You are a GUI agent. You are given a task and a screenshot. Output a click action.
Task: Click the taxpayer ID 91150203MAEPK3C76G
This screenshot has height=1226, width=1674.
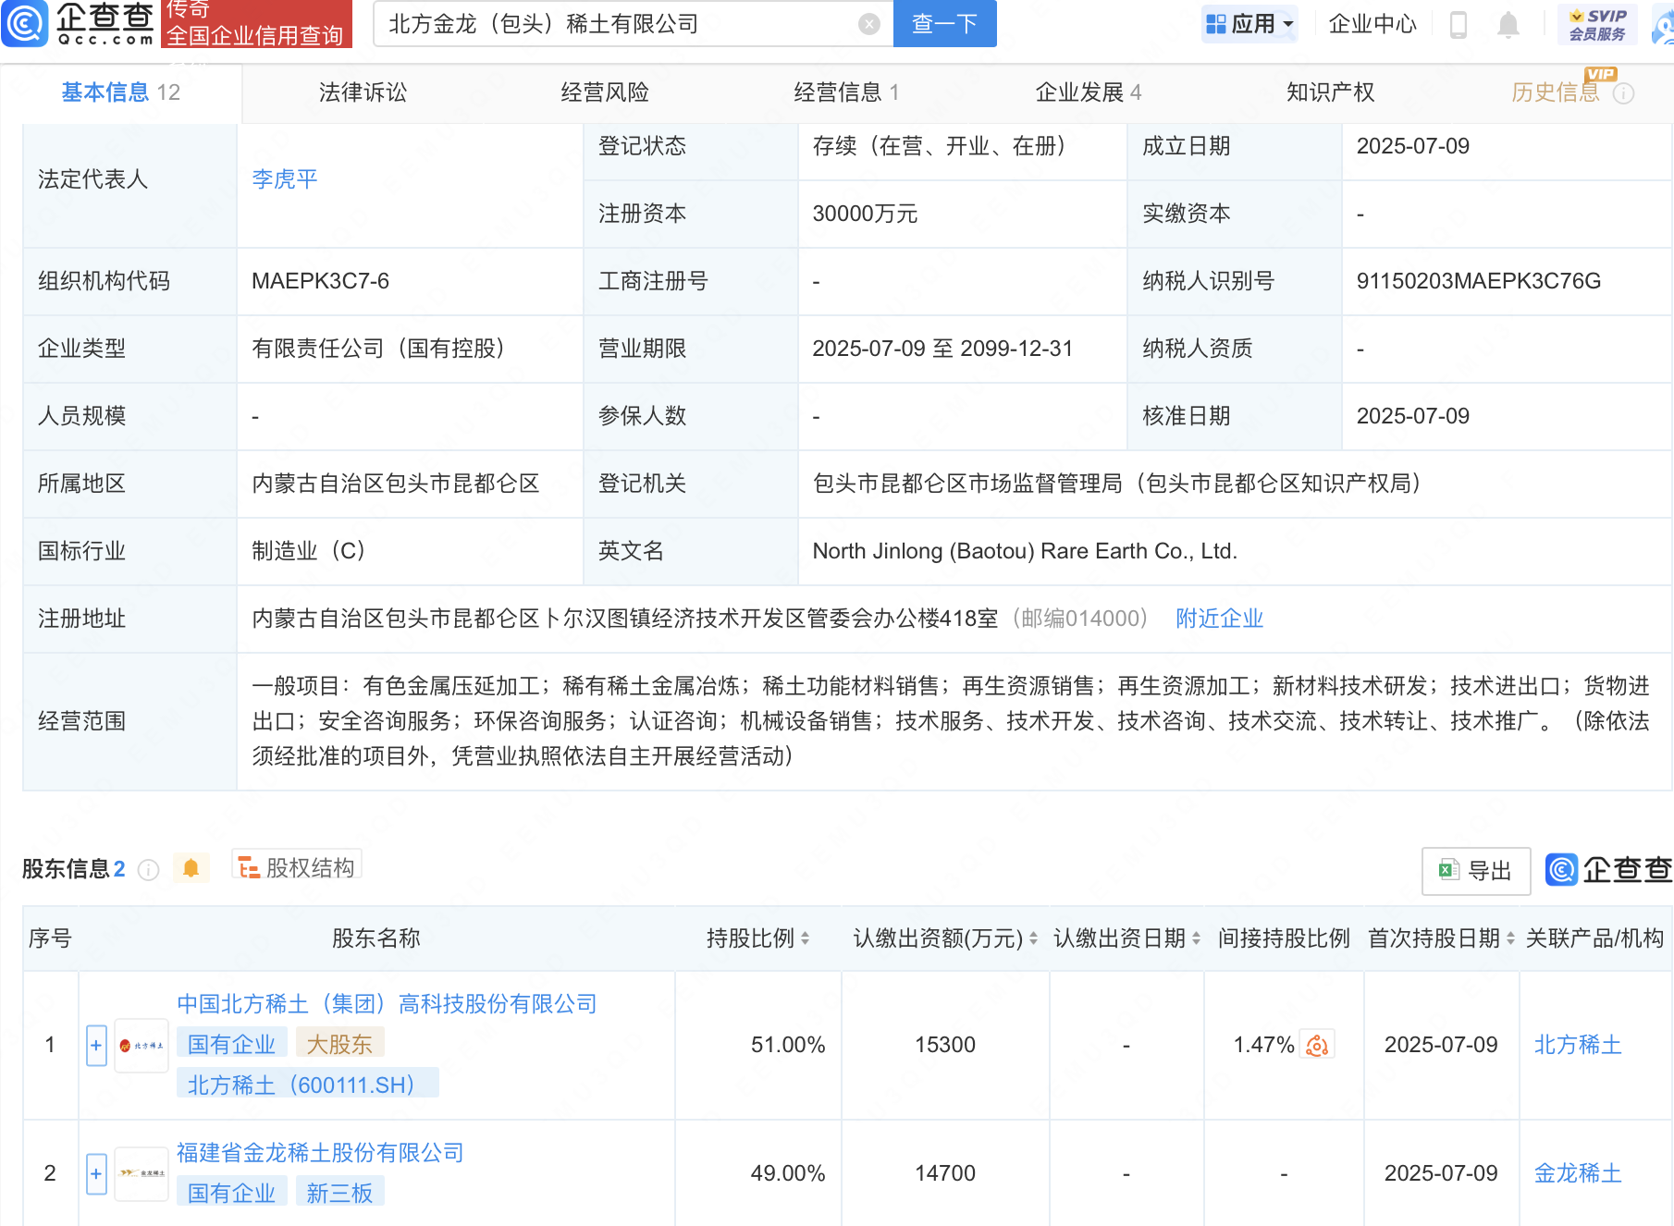[x=1478, y=282]
